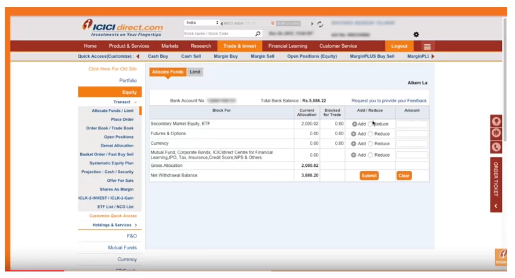
Task: Click the phone icon in right sidebar
Action: (496, 147)
